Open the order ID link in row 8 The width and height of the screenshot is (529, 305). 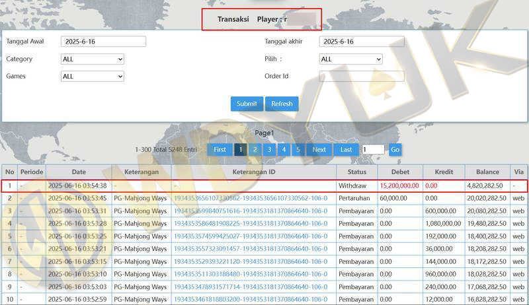pyautogui.click(x=251, y=274)
